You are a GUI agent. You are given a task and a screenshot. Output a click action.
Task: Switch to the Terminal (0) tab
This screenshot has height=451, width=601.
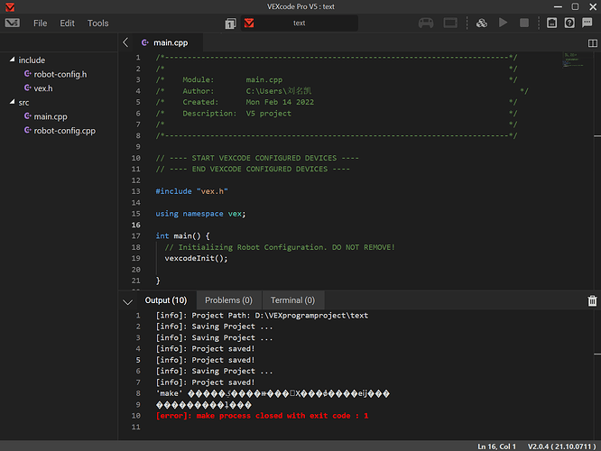pos(293,300)
